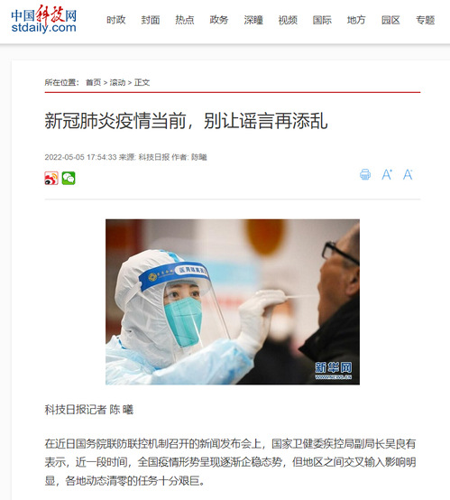The height and width of the screenshot is (500, 450).
Task: Click the print article icon
Action: tap(365, 174)
